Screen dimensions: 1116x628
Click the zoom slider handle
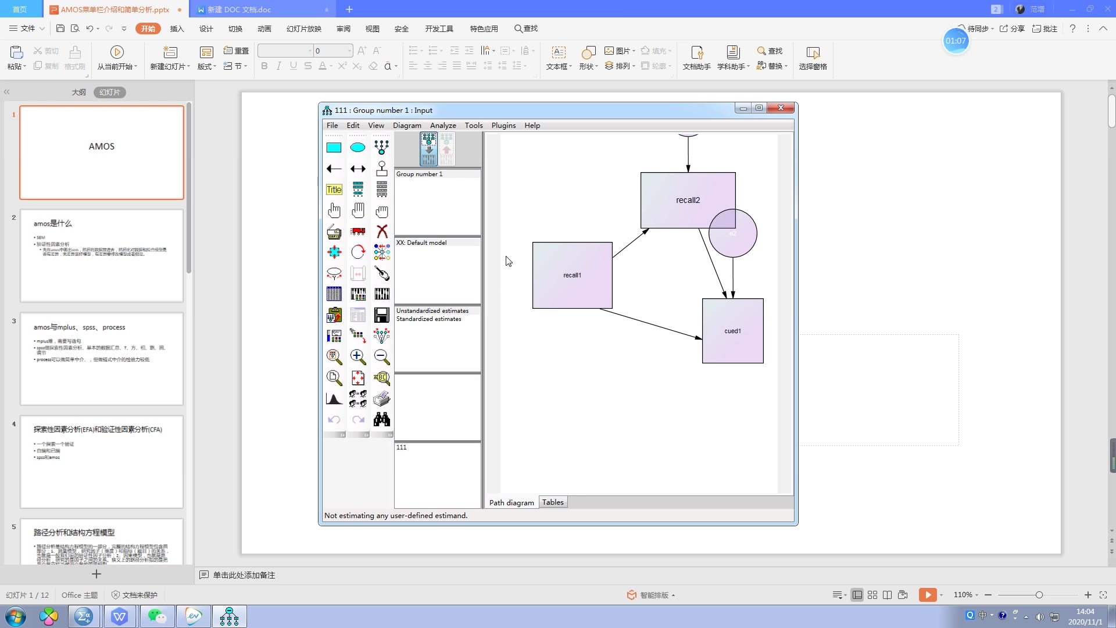[1039, 595]
